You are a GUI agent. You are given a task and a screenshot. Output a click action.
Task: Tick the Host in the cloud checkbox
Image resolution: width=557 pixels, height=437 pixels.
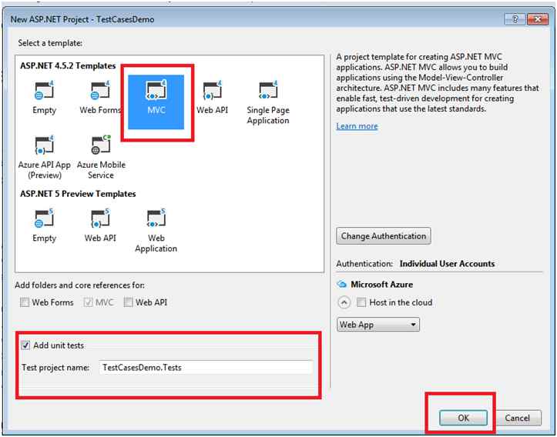[x=361, y=302]
